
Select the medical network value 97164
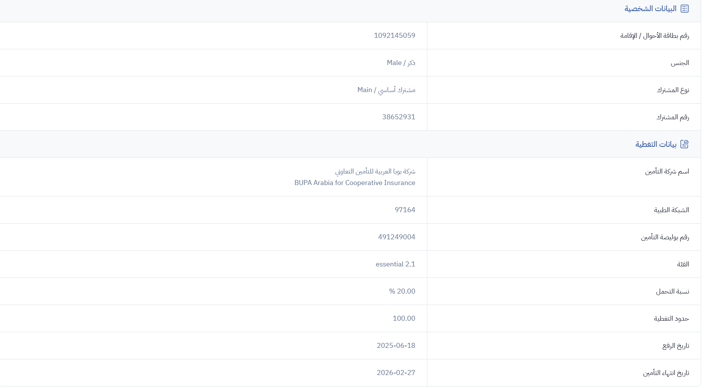click(x=405, y=210)
